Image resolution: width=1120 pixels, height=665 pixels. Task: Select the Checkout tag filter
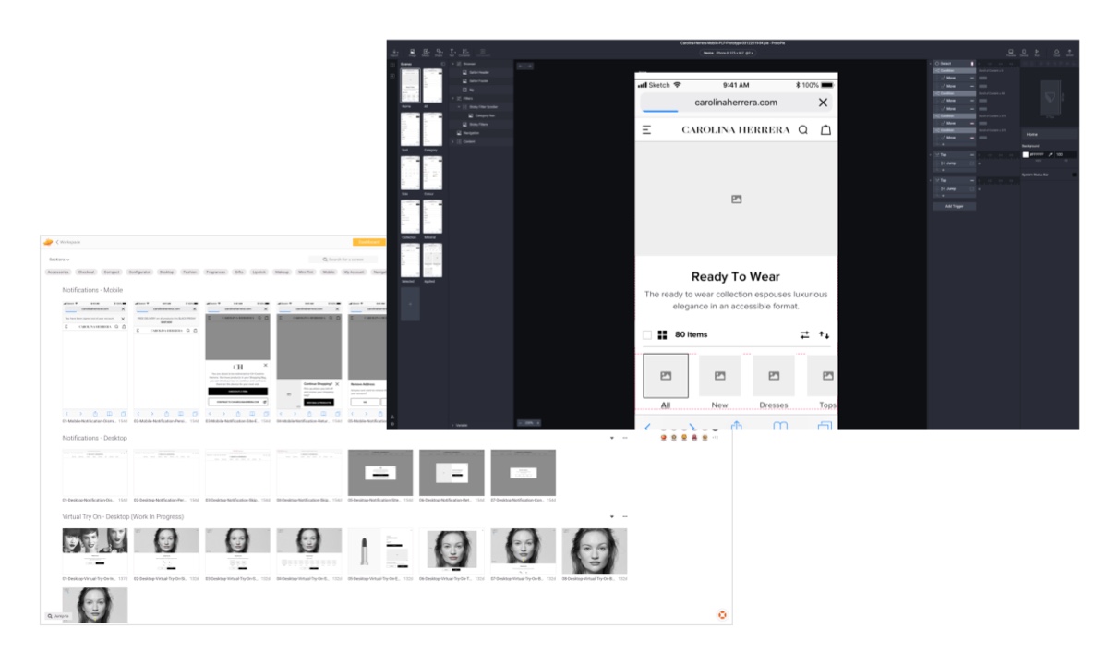click(x=87, y=272)
